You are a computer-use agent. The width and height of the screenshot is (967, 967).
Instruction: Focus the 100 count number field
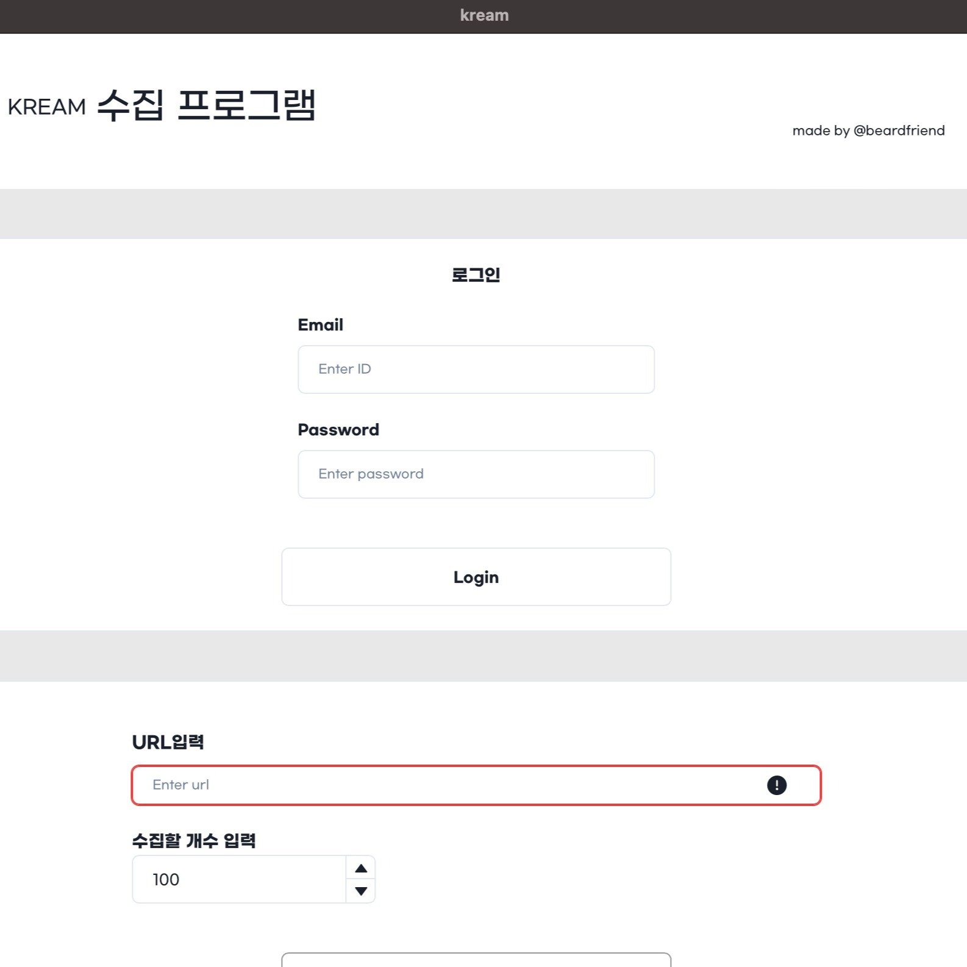click(x=239, y=879)
